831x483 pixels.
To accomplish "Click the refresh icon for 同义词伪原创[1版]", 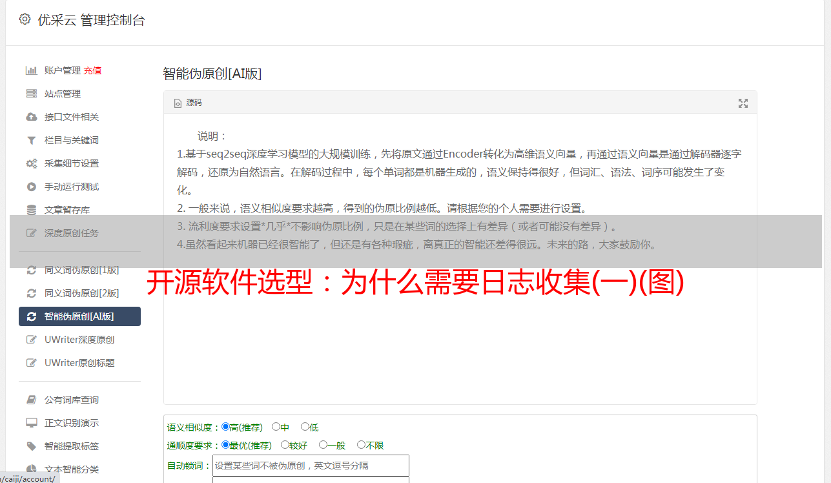I will (31, 270).
